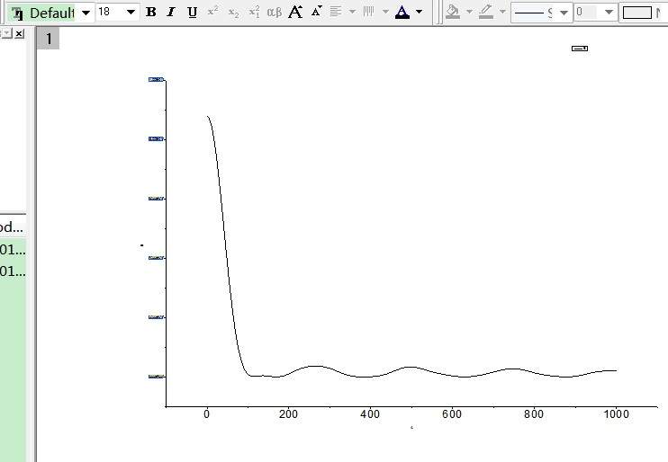Click the x-axis label 800
Screen dimensions: 668x462
click(533, 414)
